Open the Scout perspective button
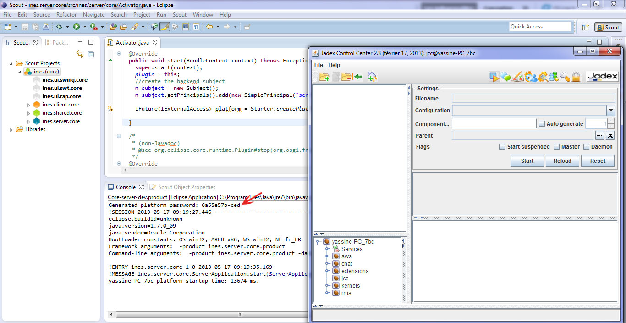Image resolution: width=626 pixels, height=323 pixels. tap(608, 27)
